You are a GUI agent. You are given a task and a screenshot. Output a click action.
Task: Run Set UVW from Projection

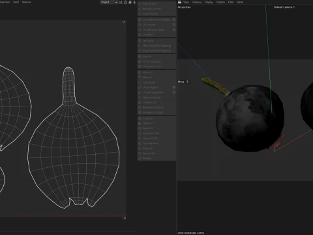pyautogui.click(x=155, y=20)
